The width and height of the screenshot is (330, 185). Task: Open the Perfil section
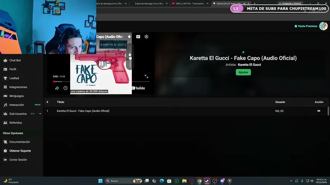[x=13, y=69]
